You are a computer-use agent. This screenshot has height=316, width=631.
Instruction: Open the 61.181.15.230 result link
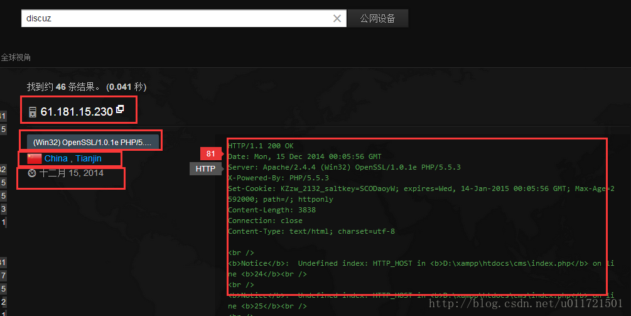[77, 111]
